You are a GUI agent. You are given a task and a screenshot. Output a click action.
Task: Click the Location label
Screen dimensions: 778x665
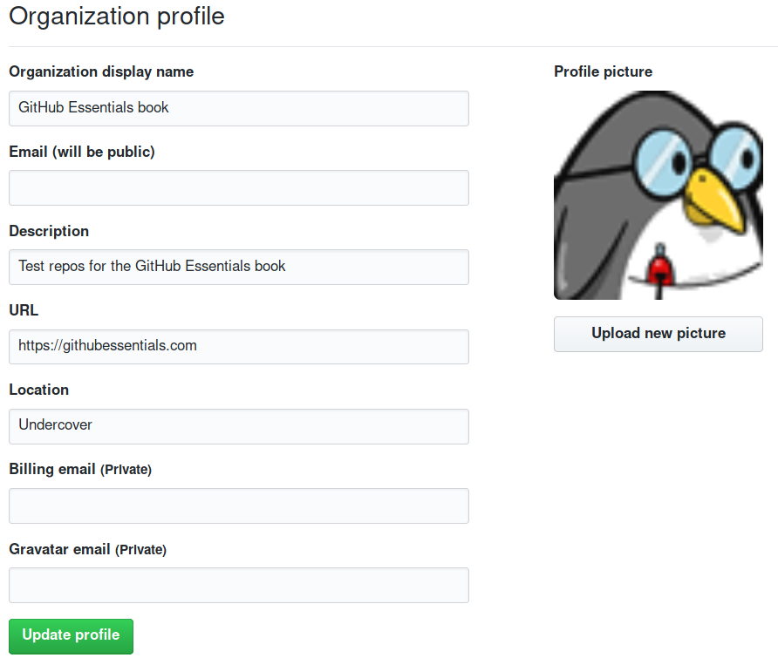coord(38,390)
